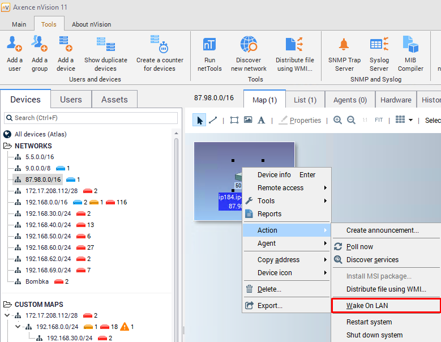
Task: Collapse the 172.17.208.112/28 custom map node
Action: tap(7, 315)
